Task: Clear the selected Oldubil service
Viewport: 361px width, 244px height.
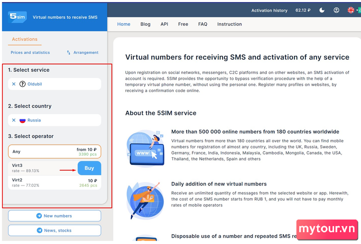Action: click(x=14, y=84)
